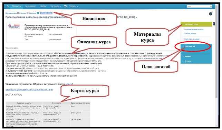Collapse the Материалы курса section header
Image resolution: width=222 pixels, height=130 pixels.
(x=196, y=24)
